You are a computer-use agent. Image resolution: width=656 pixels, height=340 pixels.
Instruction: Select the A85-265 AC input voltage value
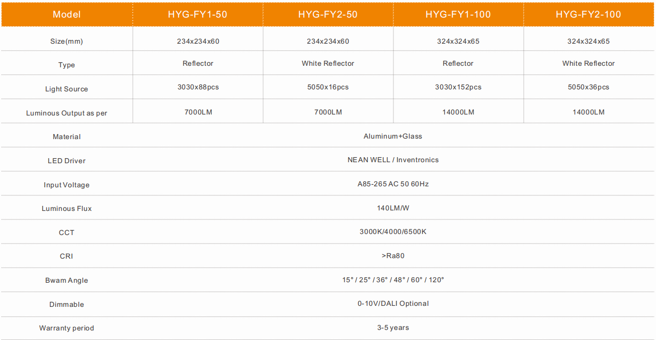[392, 184]
